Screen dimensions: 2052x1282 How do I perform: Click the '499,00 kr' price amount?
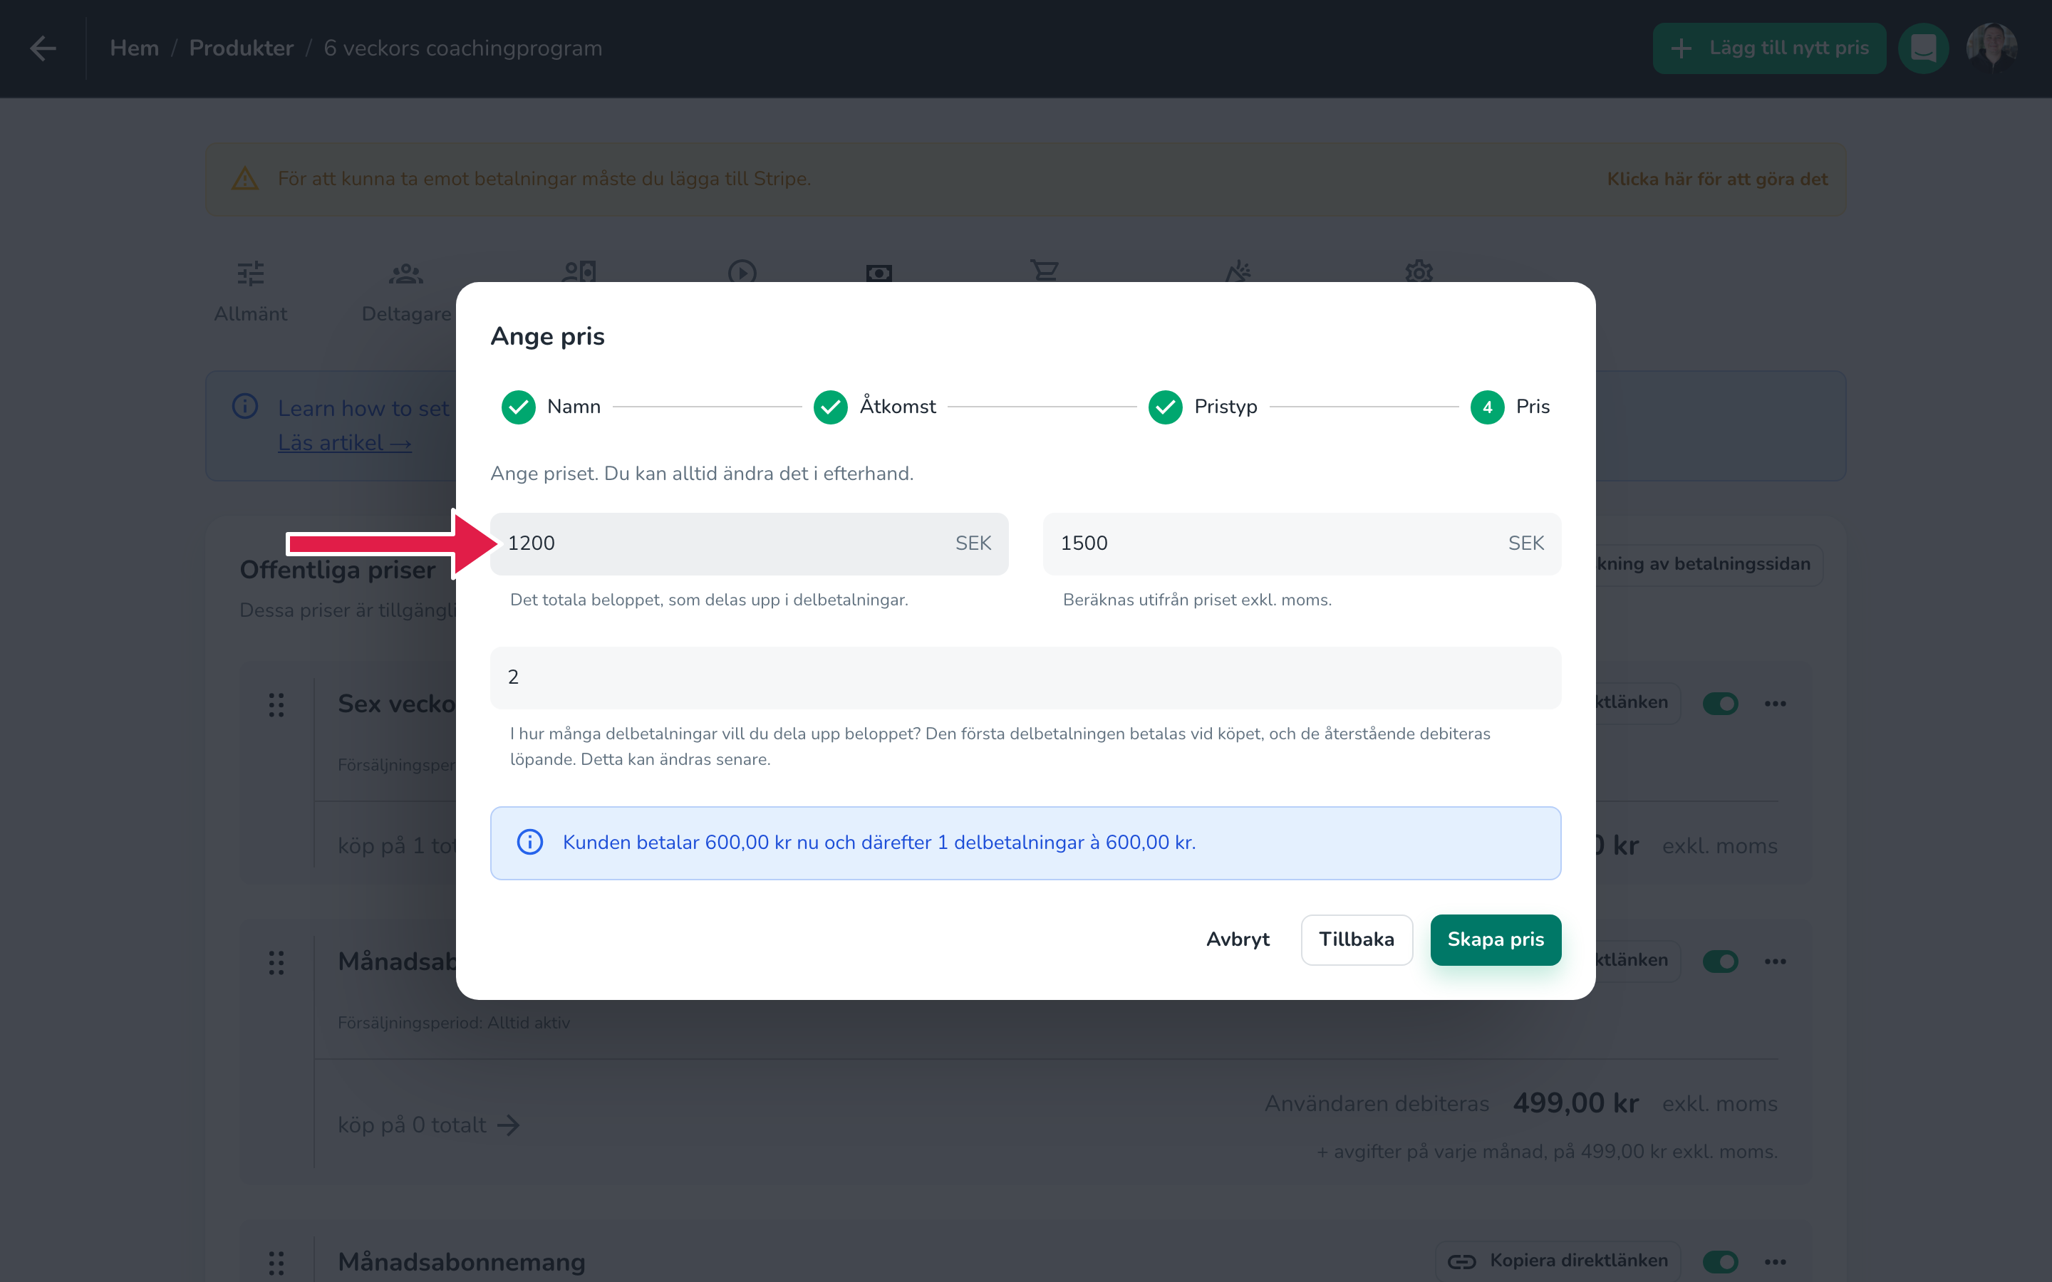[x=1576, y=1103]
